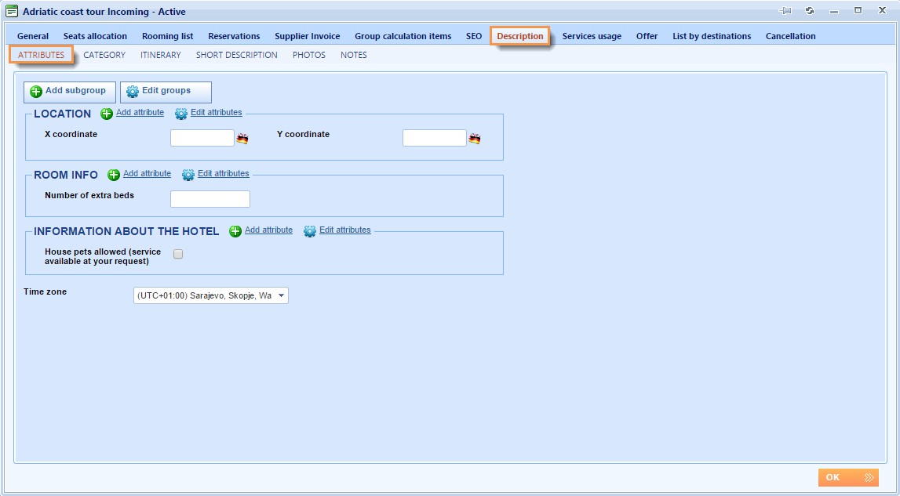Viewport: 900px width, 496px height.
Task: Click gear icon in INFORMATION ABOUT THE HOTEL
Action: point(310,231)
